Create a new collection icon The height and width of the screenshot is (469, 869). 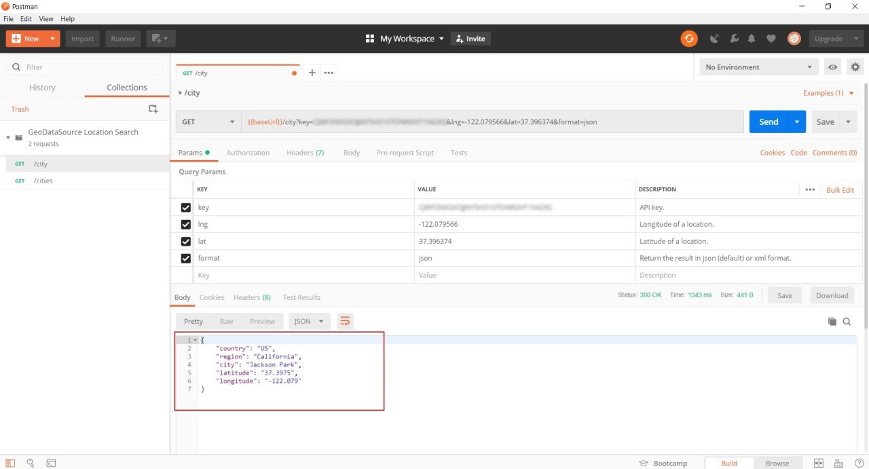click(153, 109)
